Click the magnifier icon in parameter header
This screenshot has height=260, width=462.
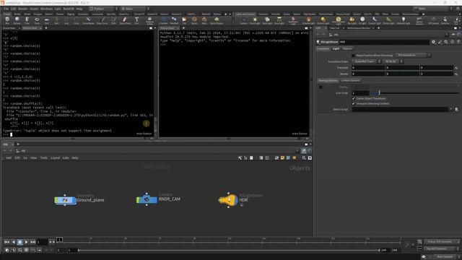click(x=446, y=42)
